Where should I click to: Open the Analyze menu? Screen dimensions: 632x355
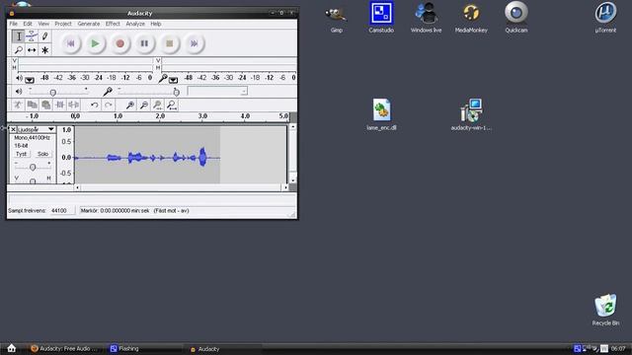click(x=135, y=24)
